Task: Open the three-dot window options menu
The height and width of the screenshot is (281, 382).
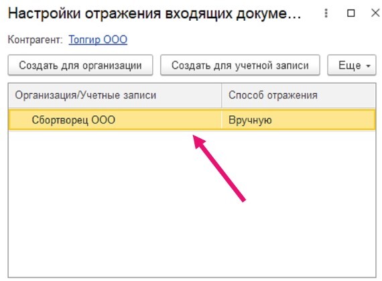Action: tap(326, 13)
